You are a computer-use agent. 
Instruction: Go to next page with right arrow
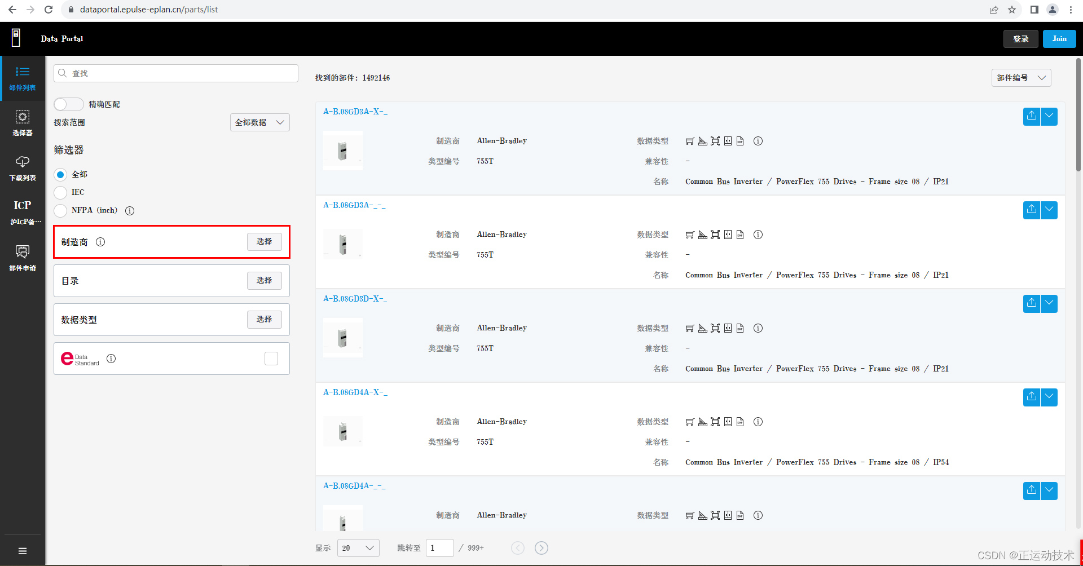pos(541,548)
